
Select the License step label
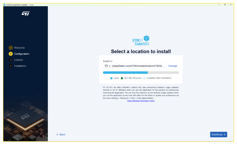pyautogui.click(x=18, y=60)
